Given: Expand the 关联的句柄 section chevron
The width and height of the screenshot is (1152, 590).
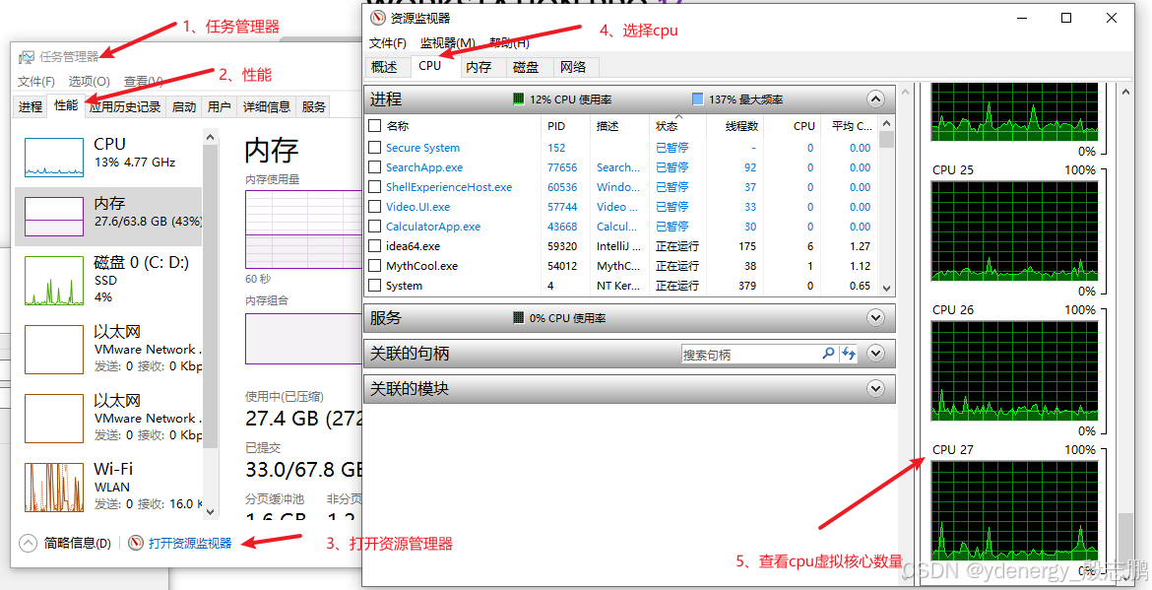Looking at the screenshot, I should tap(875, 354).
